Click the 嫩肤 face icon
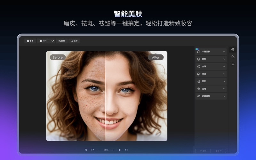Image resolution: width=256 pixels, height=160 pixels. tap(199, 59)
